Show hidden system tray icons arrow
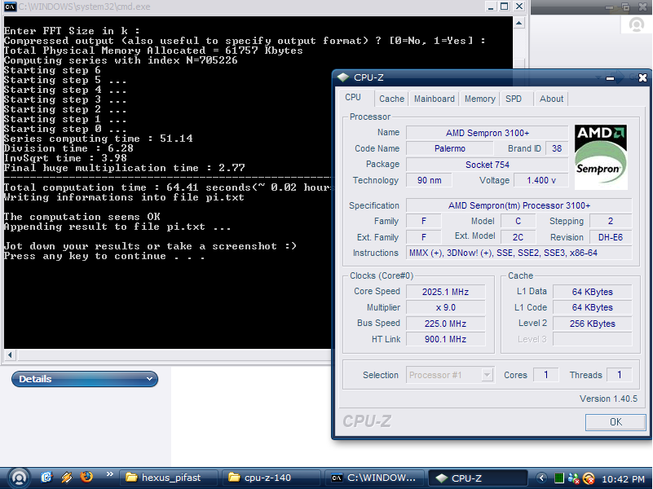 [x=541, y=478]
